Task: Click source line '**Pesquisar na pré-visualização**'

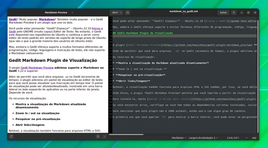Action: [x=139, y=75]
